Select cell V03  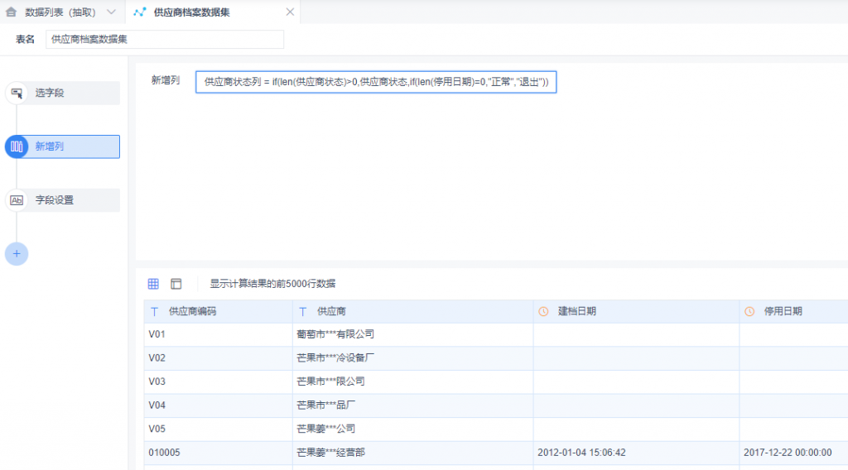click(x=218, y=382)
